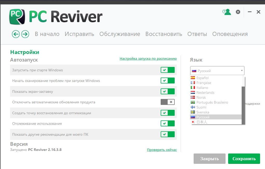The image size is (265, 169).
Task: Select highlighted Русский list option
Action: (216, 117)
